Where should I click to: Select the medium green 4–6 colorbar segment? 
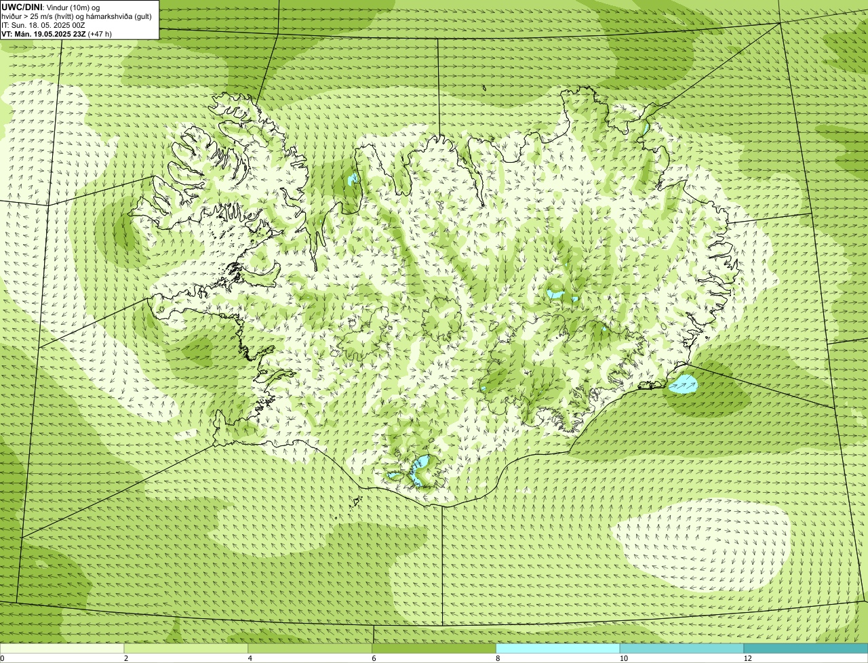[311, 648]
